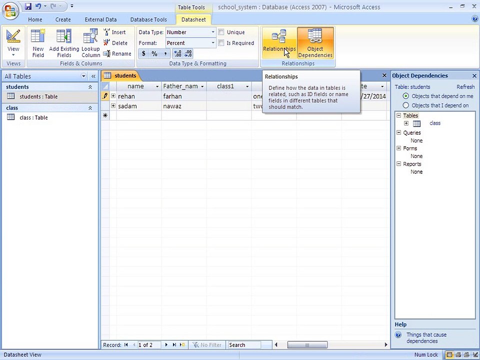480x360 pixels.
Task: Collapse the navigation pane shutter bar
Action: (93, 76)
